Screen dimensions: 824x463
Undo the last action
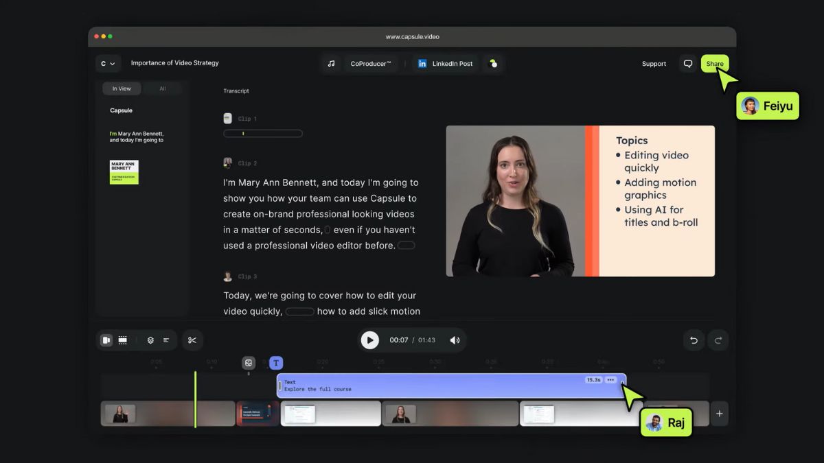694,340
